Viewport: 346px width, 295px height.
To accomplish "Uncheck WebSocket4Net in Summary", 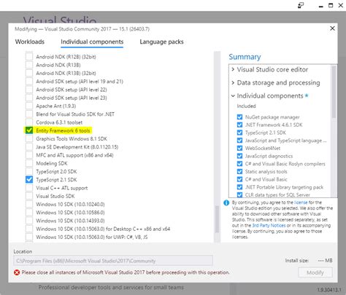I will [x=239, y=148].
